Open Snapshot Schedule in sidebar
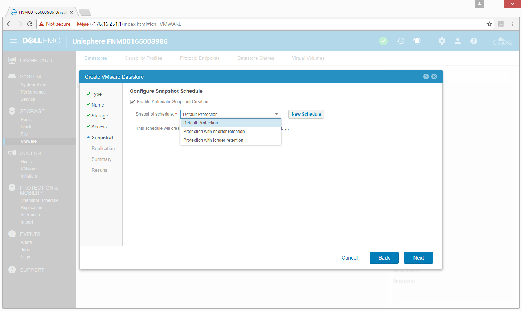The height and width of the screenshot is (311, 522). click(x=40, y=200)
